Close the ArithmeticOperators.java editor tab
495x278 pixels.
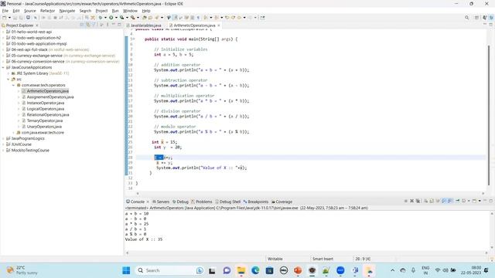click(218, 25)
